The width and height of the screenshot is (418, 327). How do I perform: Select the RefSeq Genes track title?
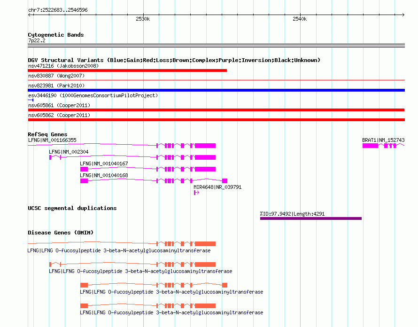tap(47, 134)
